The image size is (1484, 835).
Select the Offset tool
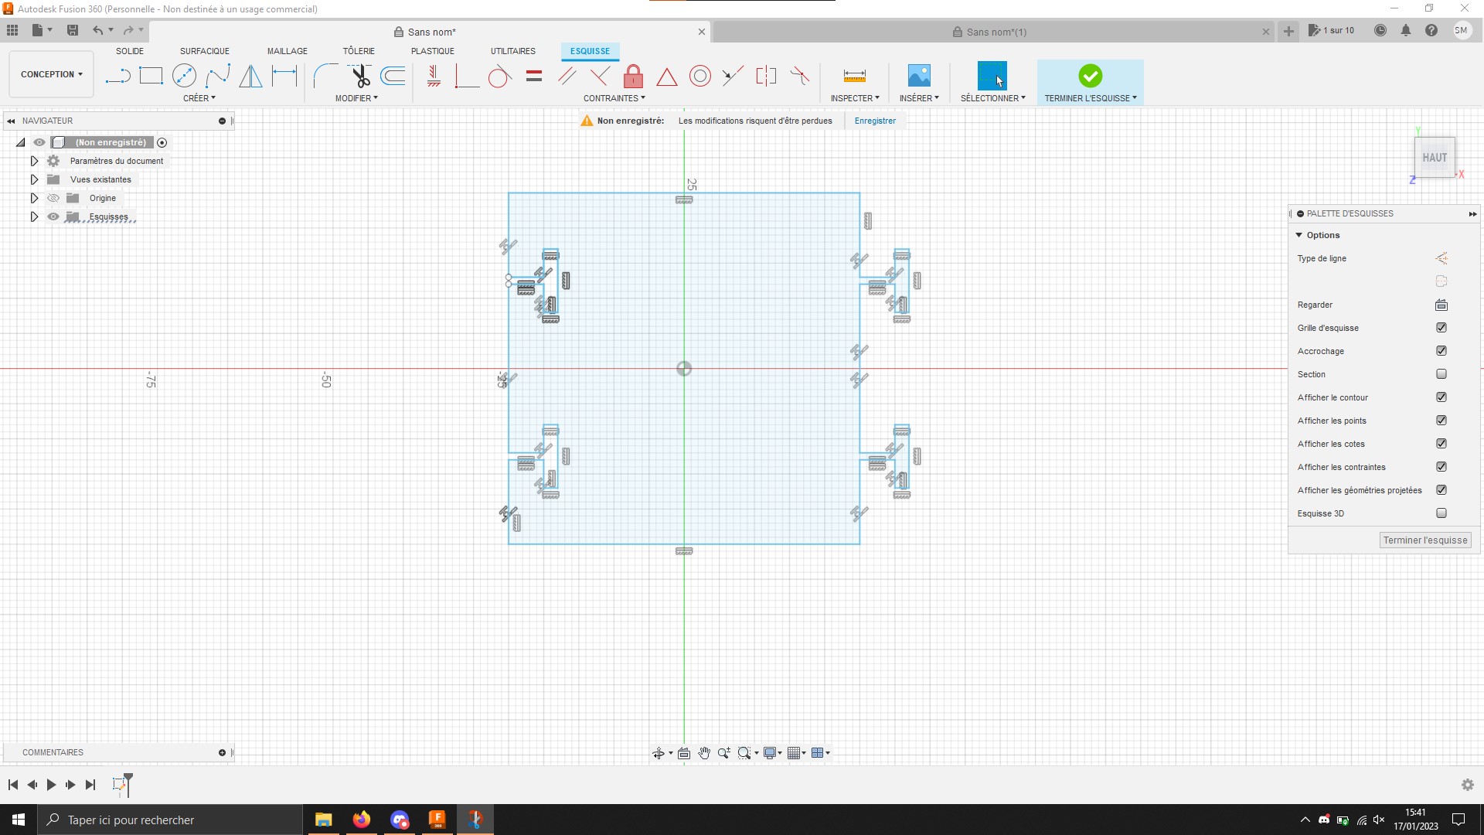393,76
